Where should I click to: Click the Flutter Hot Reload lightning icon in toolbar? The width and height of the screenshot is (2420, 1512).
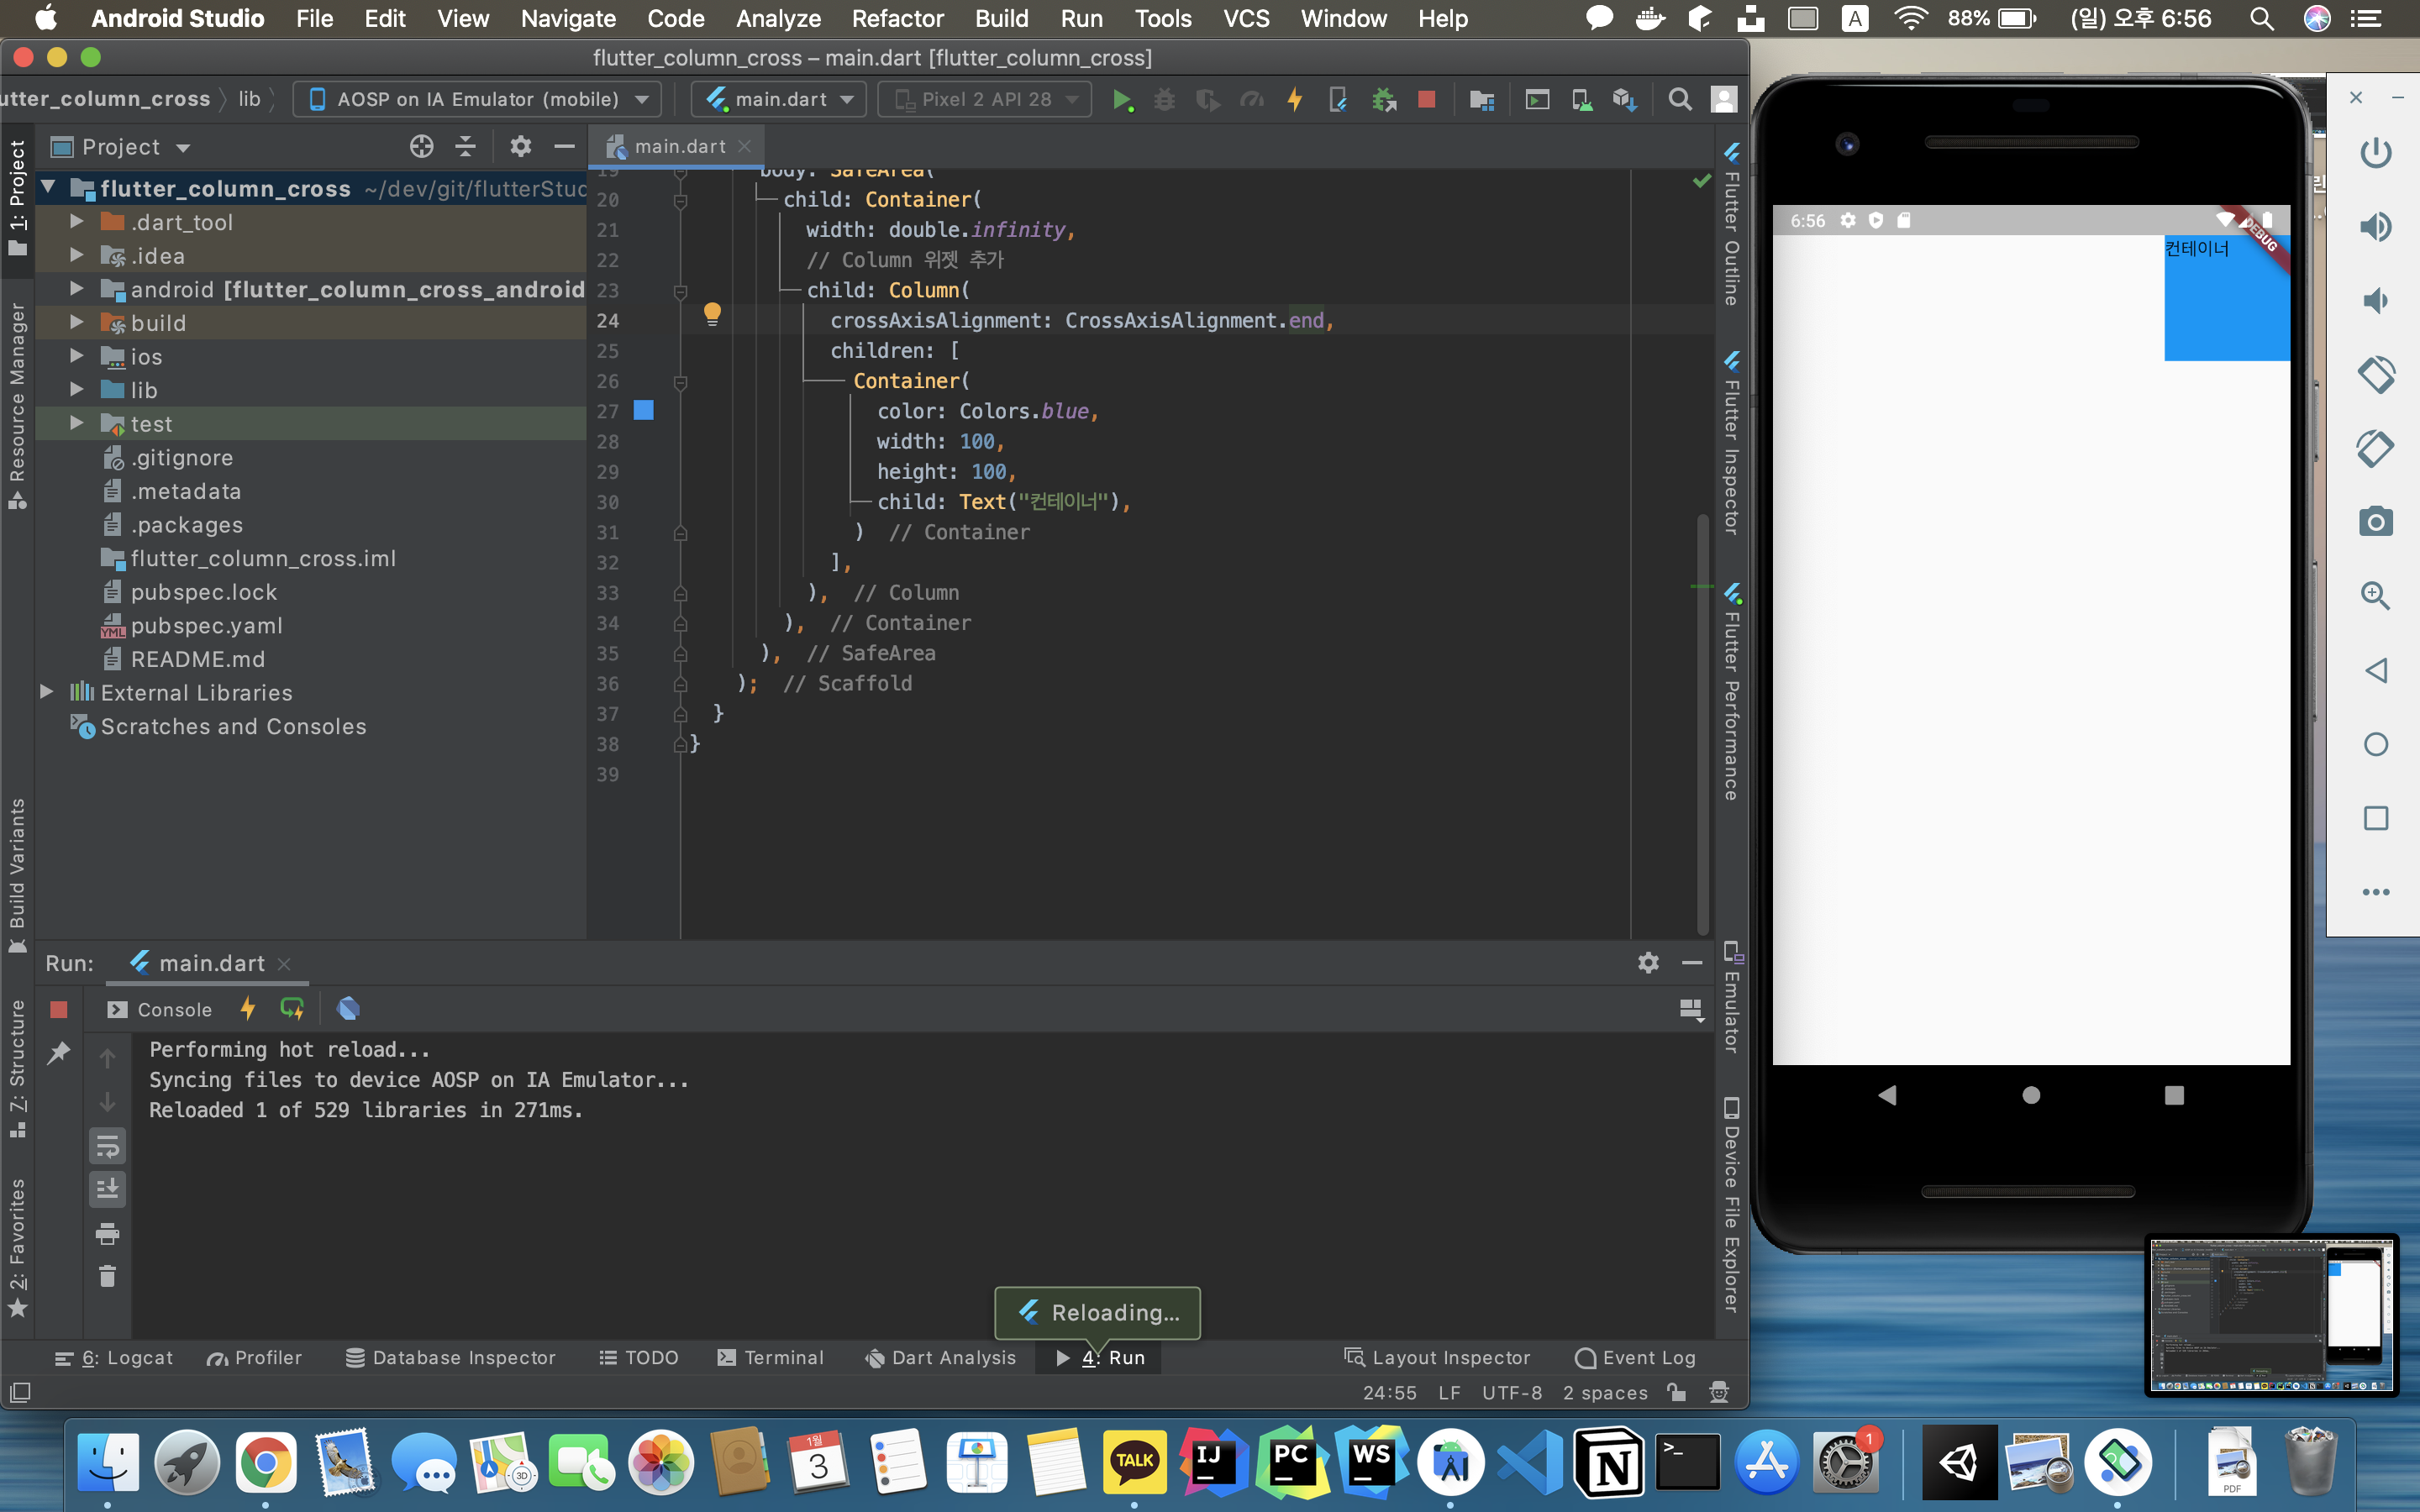pos(1294,99)
